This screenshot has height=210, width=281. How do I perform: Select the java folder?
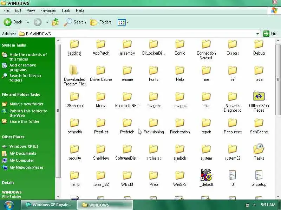tap(259, 74)
